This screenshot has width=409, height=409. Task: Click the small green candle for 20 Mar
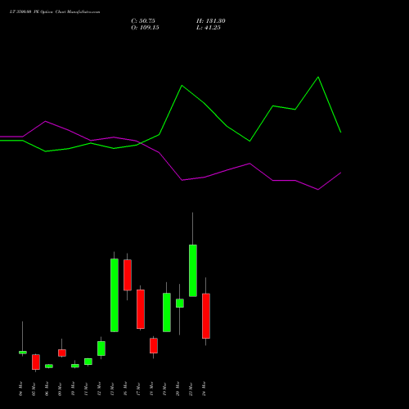(180, 303)
